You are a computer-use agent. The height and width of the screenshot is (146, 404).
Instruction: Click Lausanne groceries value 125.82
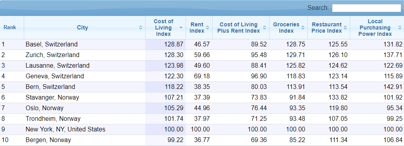point(296,66)
